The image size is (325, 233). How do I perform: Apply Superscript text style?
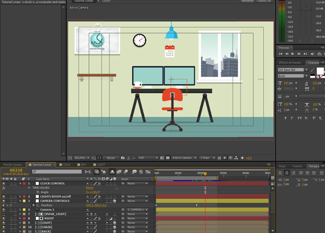314,118
